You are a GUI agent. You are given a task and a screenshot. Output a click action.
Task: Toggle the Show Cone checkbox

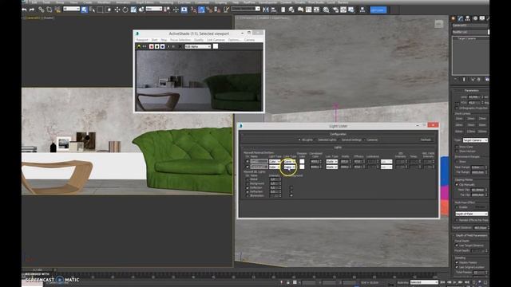[457, 147]
